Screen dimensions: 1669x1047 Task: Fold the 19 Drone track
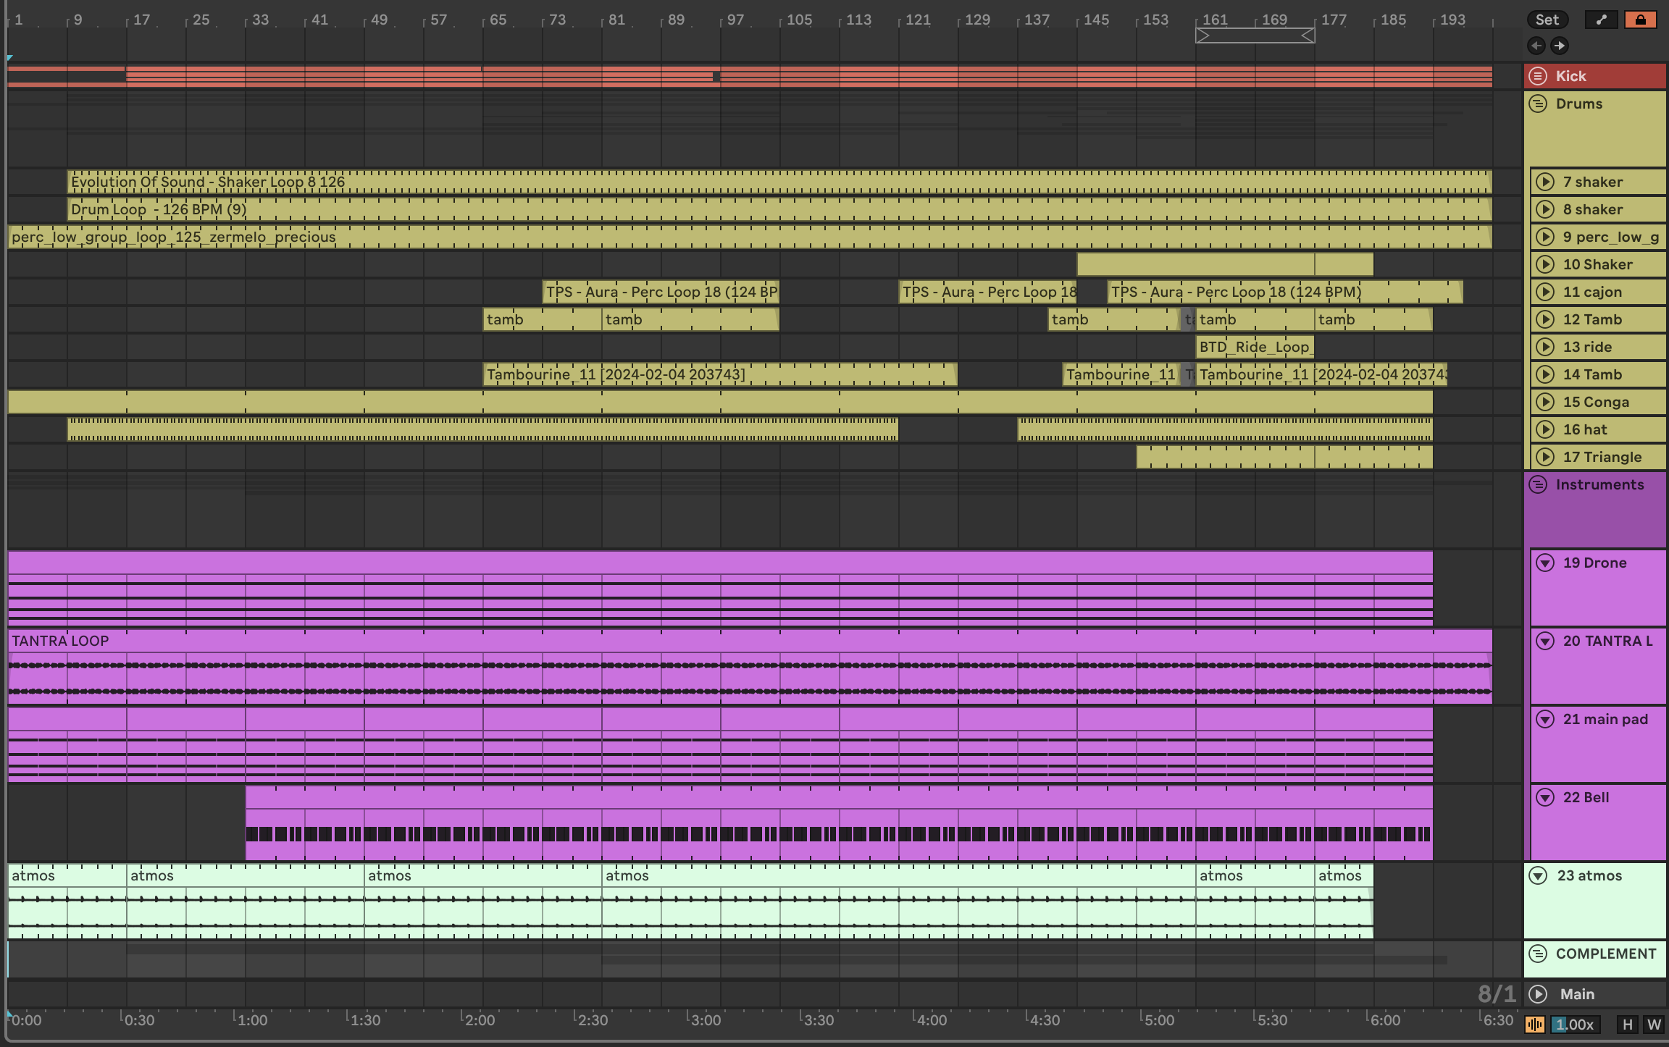pos(1545,563)
